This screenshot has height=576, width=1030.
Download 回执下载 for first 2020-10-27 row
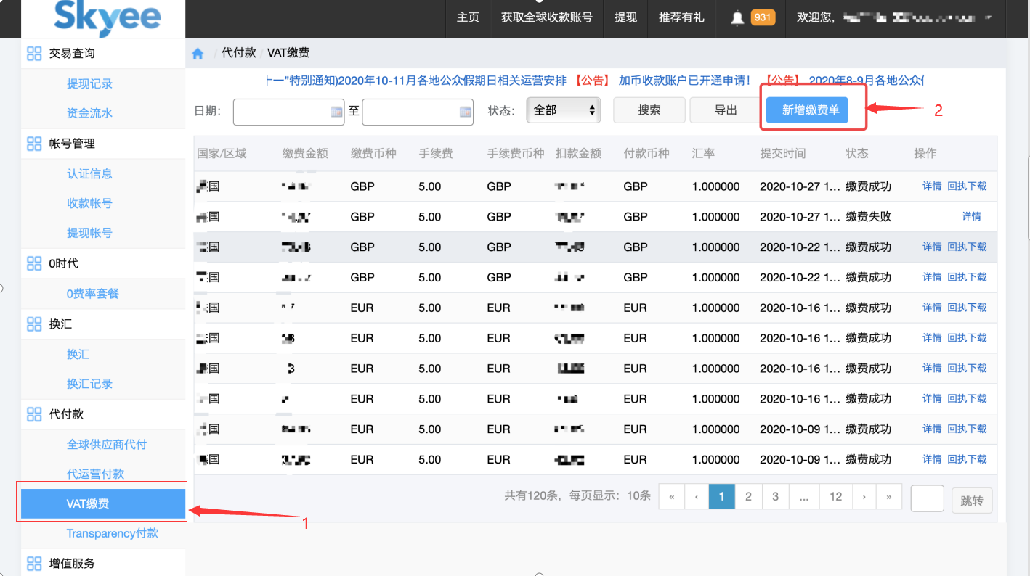pos(967,186)
